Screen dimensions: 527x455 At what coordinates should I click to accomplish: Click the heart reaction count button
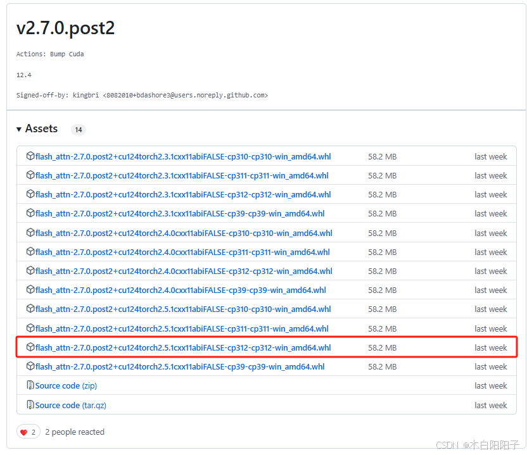pos(29,432)
